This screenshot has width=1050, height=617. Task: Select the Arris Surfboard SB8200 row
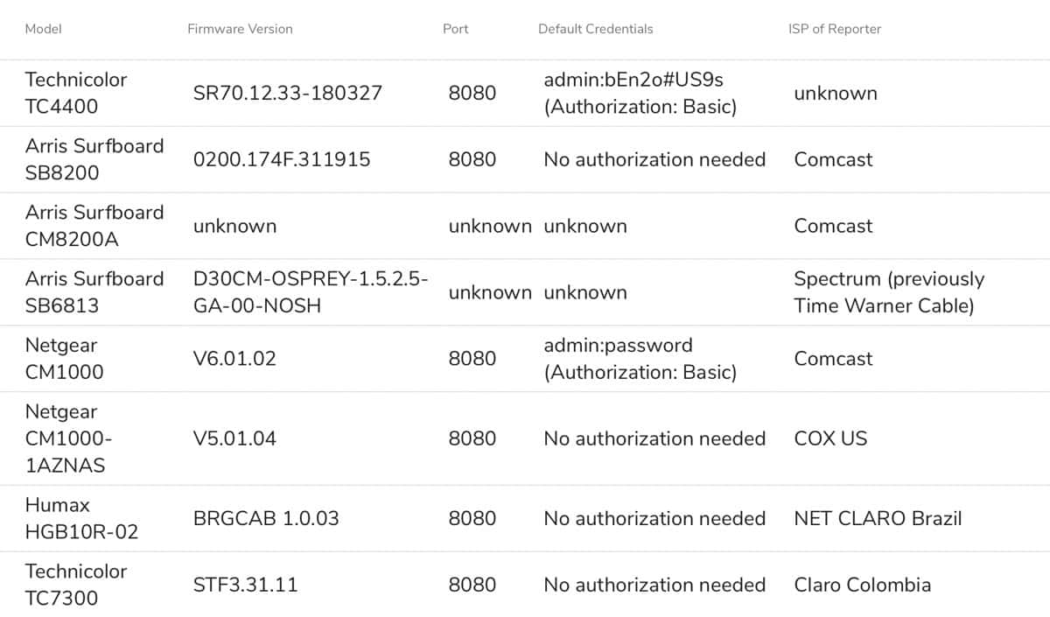coord(525,159)
